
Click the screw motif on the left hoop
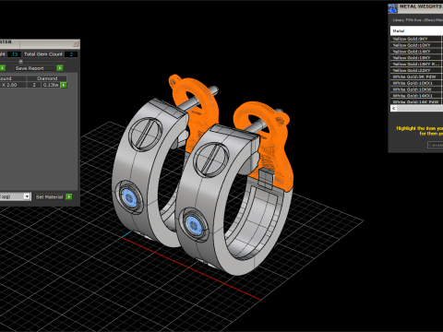145,134
